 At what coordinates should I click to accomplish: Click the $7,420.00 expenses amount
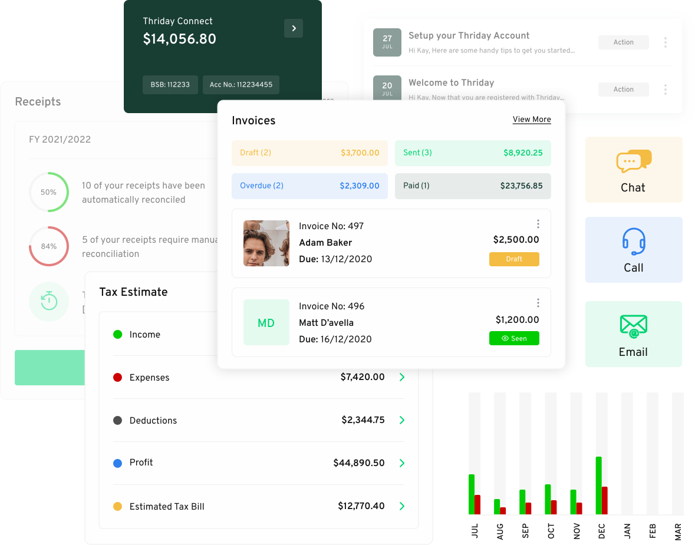pos(363,377)
